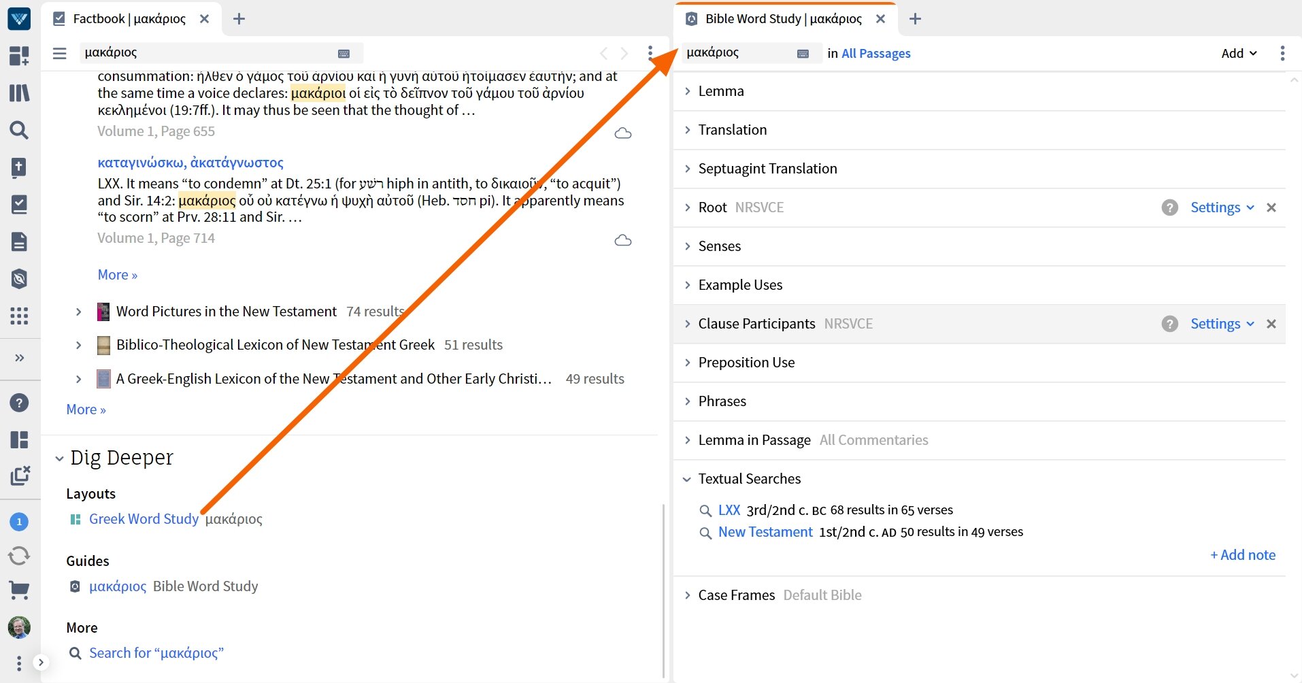Screen dimensions: 1302x683
Task: Add a new tab next to Factbook
Action: 239,19
